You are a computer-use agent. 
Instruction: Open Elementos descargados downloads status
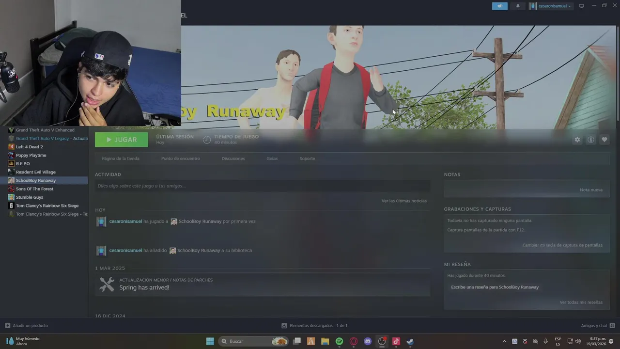pyautogui.click(x=314, y=326)
